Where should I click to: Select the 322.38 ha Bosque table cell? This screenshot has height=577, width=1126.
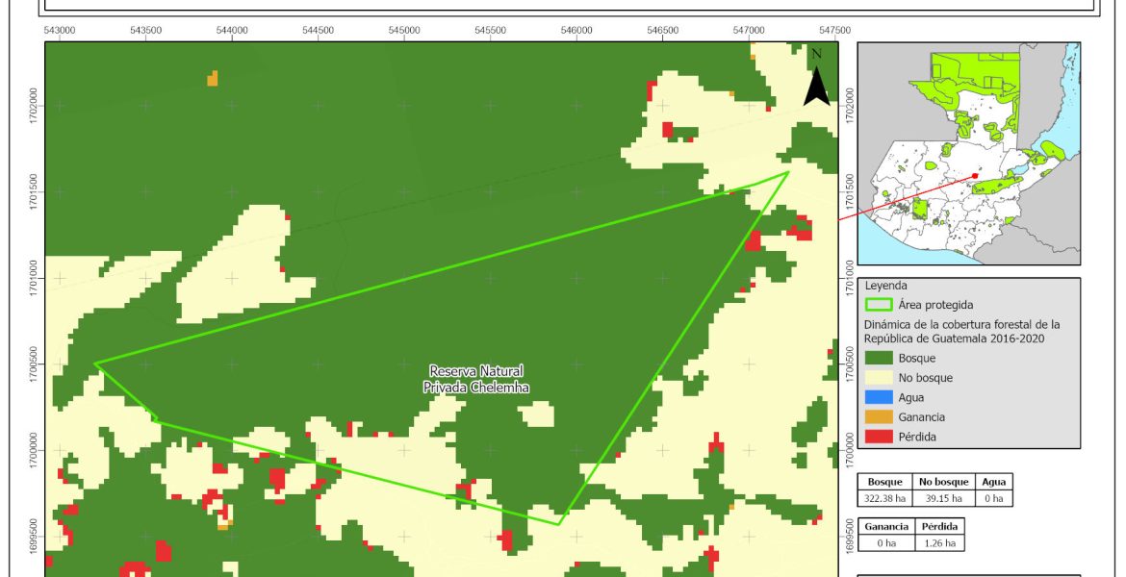point(884,498)
